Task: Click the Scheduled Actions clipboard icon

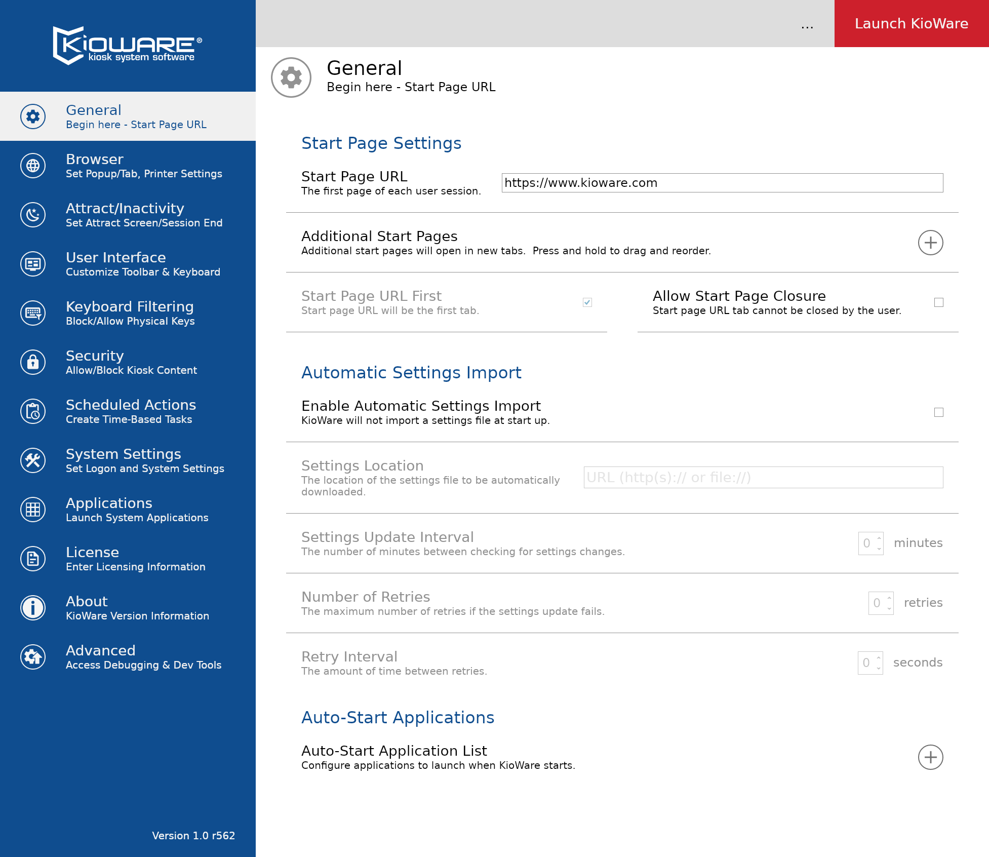Action: 33,411
